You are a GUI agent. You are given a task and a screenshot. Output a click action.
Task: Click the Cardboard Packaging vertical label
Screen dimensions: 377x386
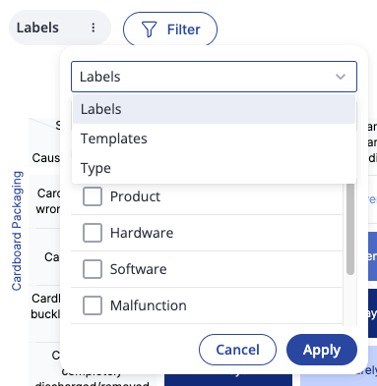coord(17,231)
